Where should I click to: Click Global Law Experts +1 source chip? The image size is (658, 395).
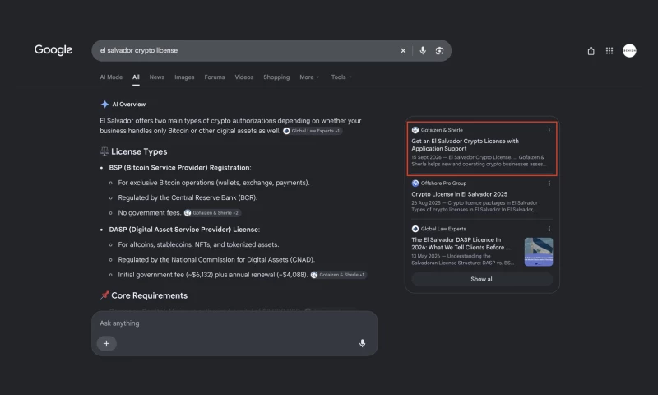point(313,131)
